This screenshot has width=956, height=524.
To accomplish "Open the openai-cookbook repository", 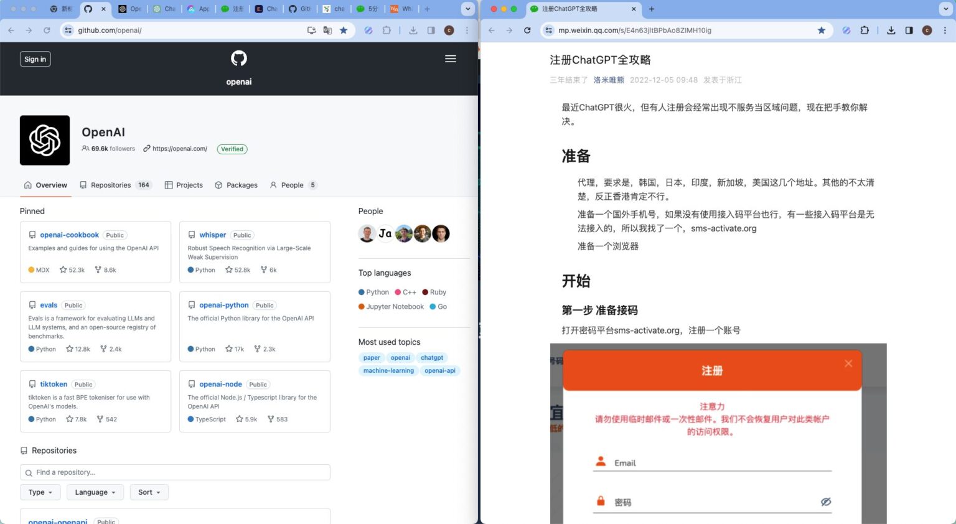I will 69,235.
